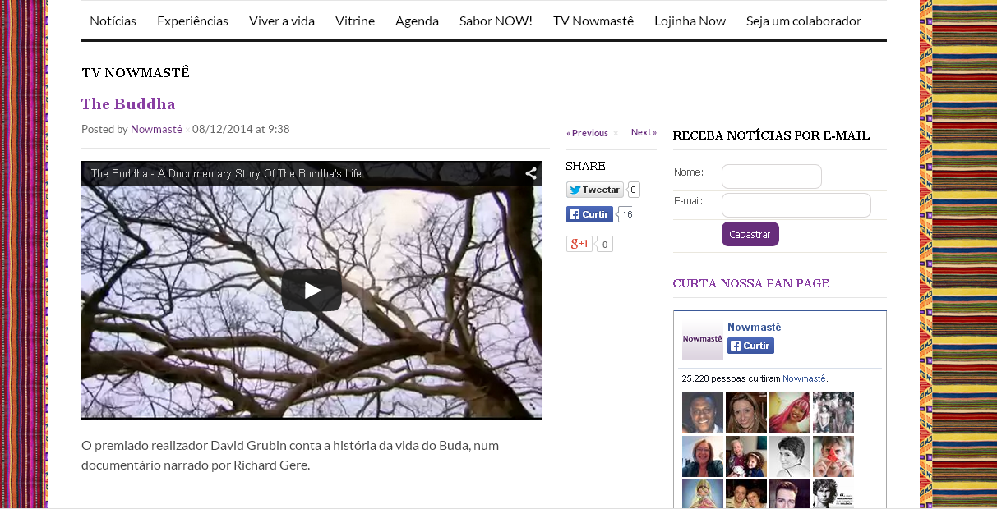Open the Nowmastê fan page logo
Screen dimensions: 997x509
point(703,339)
